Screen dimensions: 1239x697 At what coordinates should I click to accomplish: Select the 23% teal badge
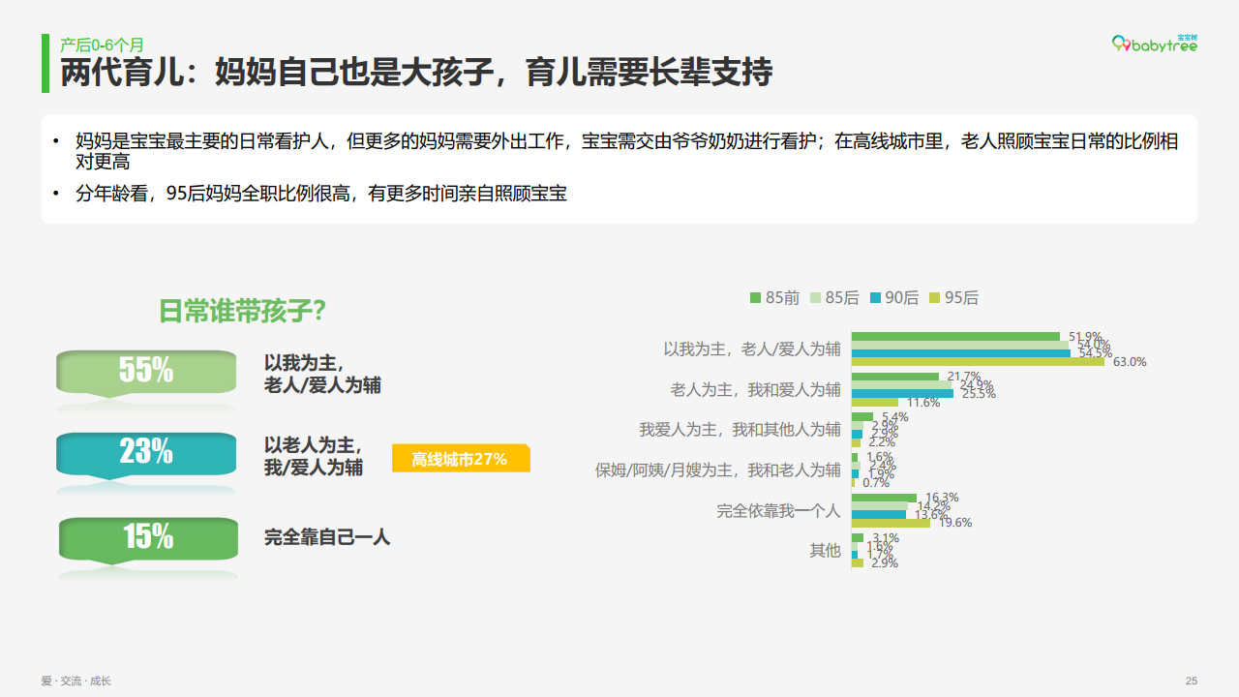pyautogui.click(x=146, y=453)
